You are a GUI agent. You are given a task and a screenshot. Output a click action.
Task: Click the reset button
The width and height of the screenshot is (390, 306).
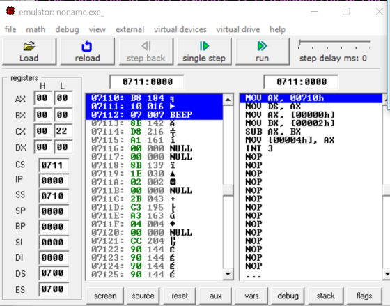pyautogui.click(x=180, y=296)
